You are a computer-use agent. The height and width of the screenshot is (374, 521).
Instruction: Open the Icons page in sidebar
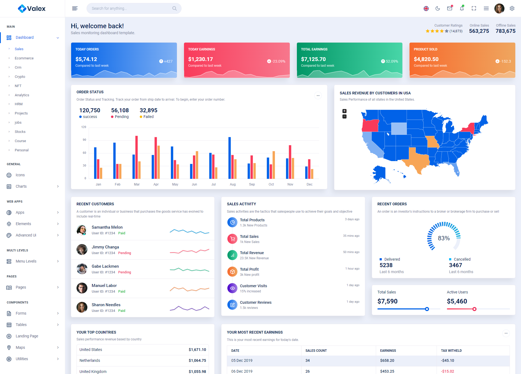(20, 175)
